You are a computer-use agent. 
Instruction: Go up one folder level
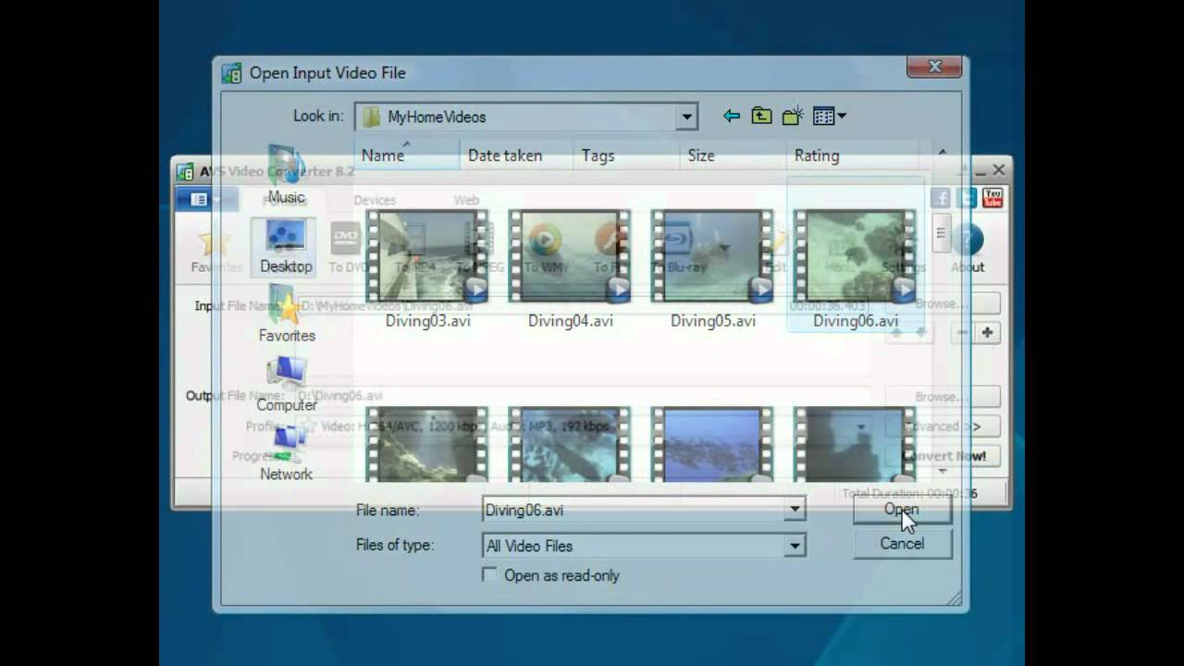[x=761, y=117]
